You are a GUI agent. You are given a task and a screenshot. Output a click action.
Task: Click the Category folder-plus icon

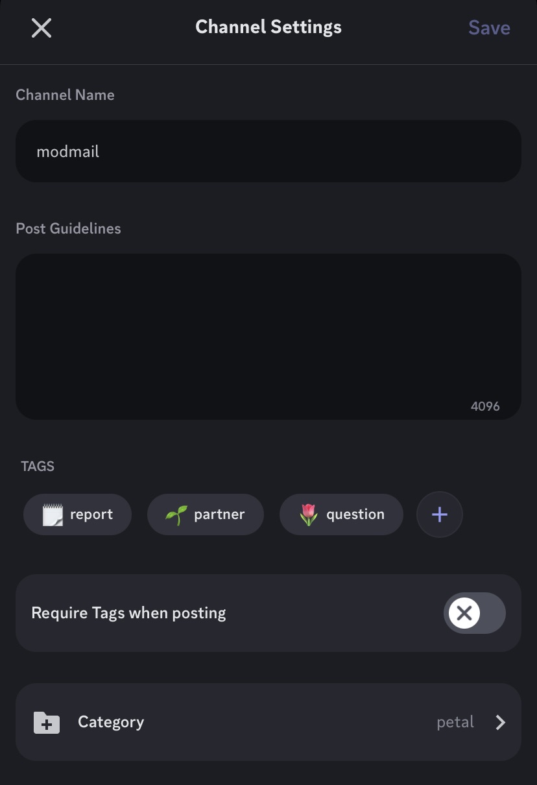47,723
